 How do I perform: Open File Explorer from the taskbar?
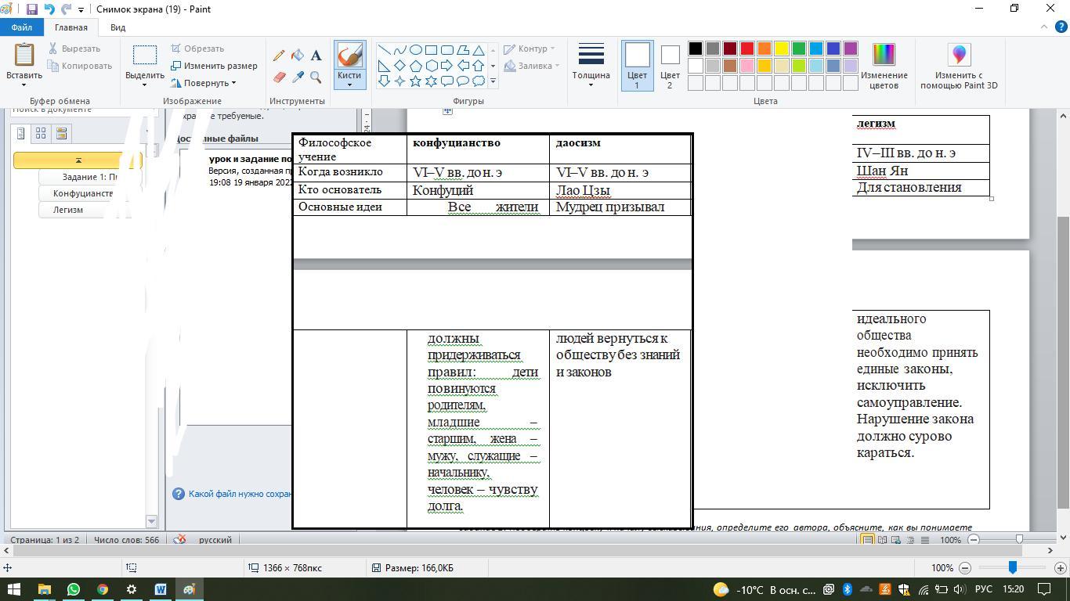coord(44,589)
